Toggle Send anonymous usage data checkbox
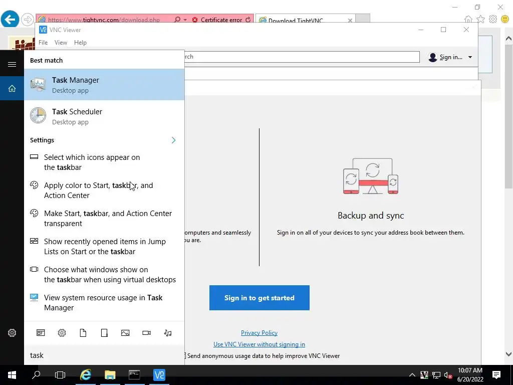 pyautogui.click(x=185, y=355)
